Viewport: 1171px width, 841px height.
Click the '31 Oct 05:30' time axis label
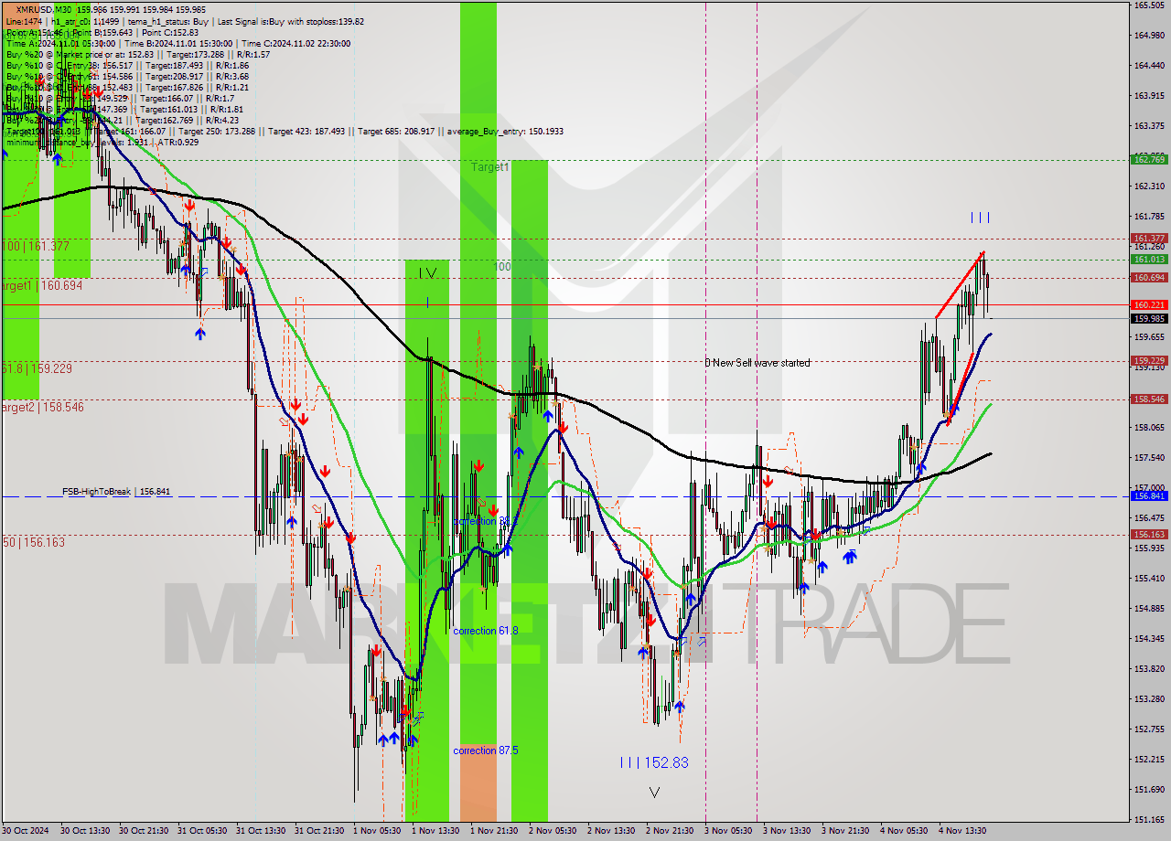click(x=202, y=831)
